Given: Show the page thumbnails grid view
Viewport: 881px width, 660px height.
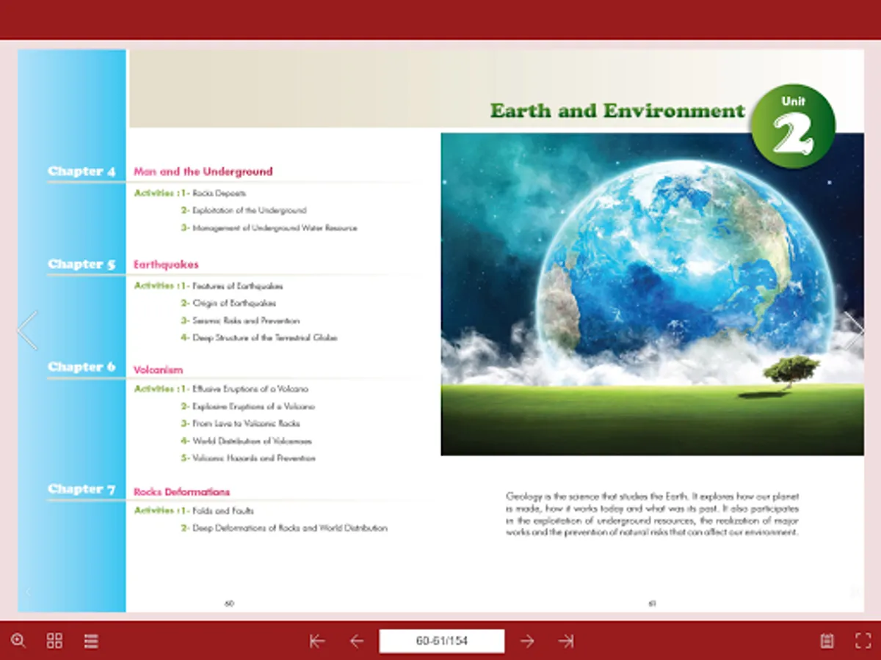Looking at the screenshot, I should coord(54,641).
